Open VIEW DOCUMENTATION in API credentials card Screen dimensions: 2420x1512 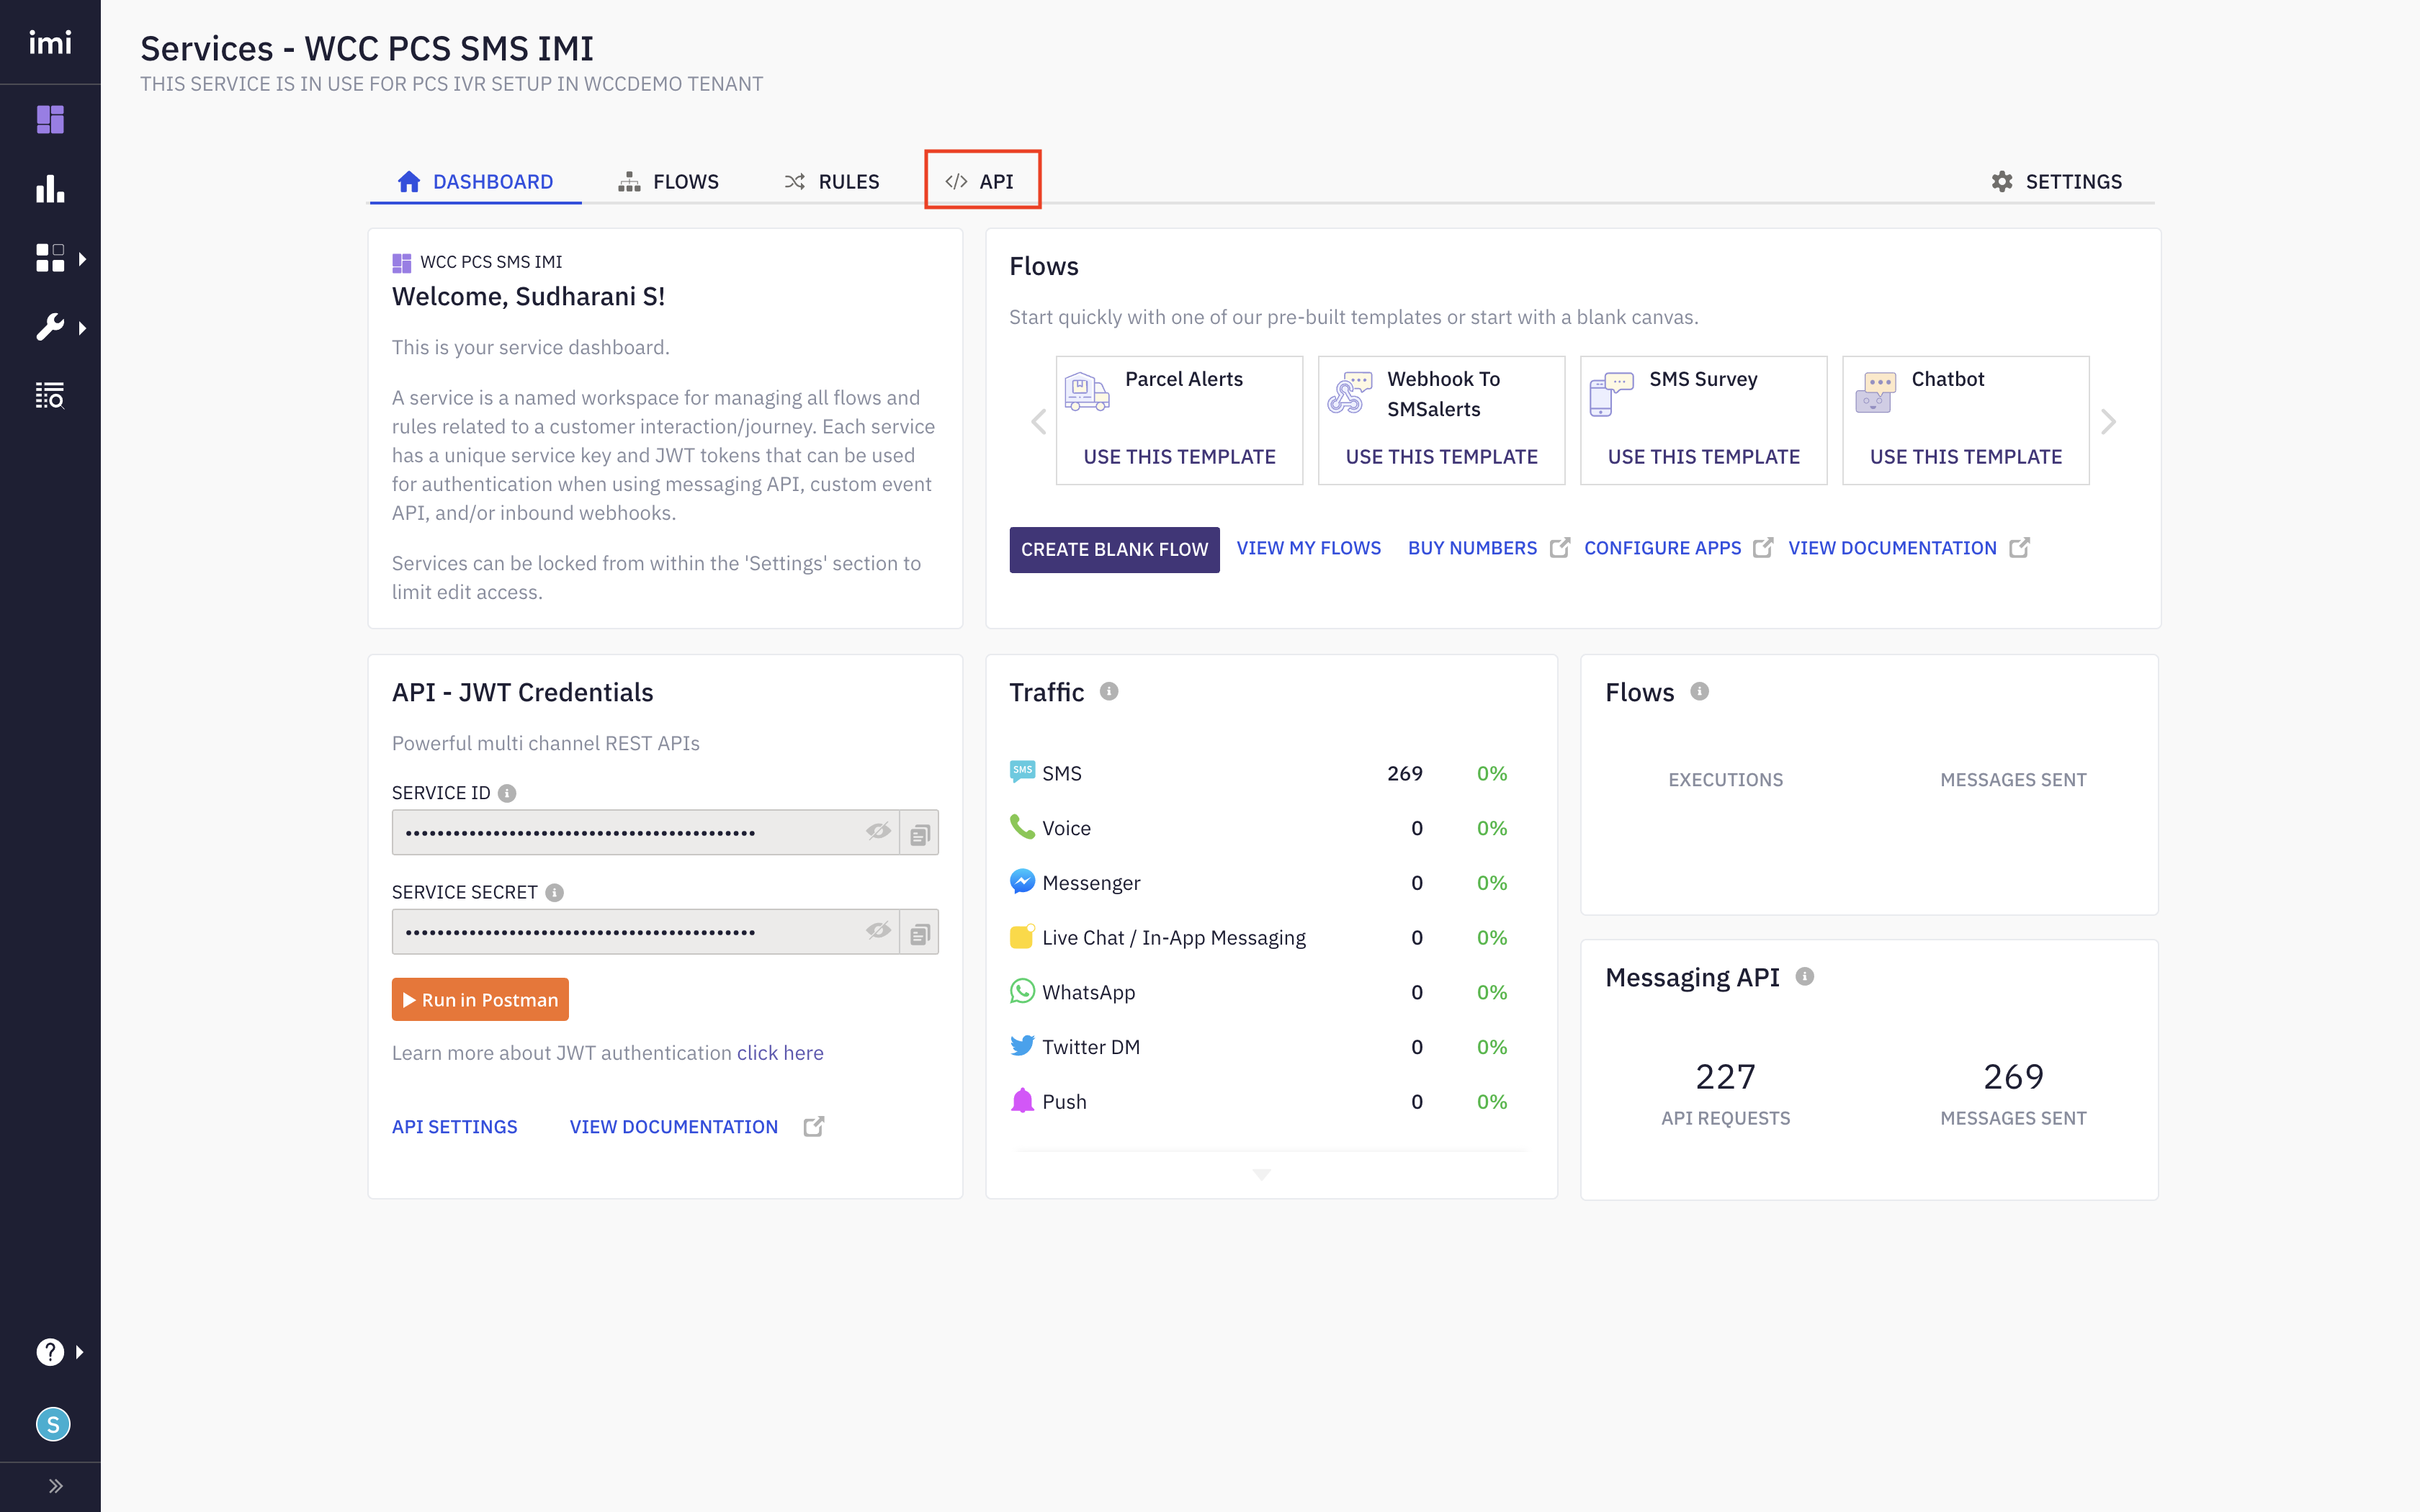(673, 1126)
